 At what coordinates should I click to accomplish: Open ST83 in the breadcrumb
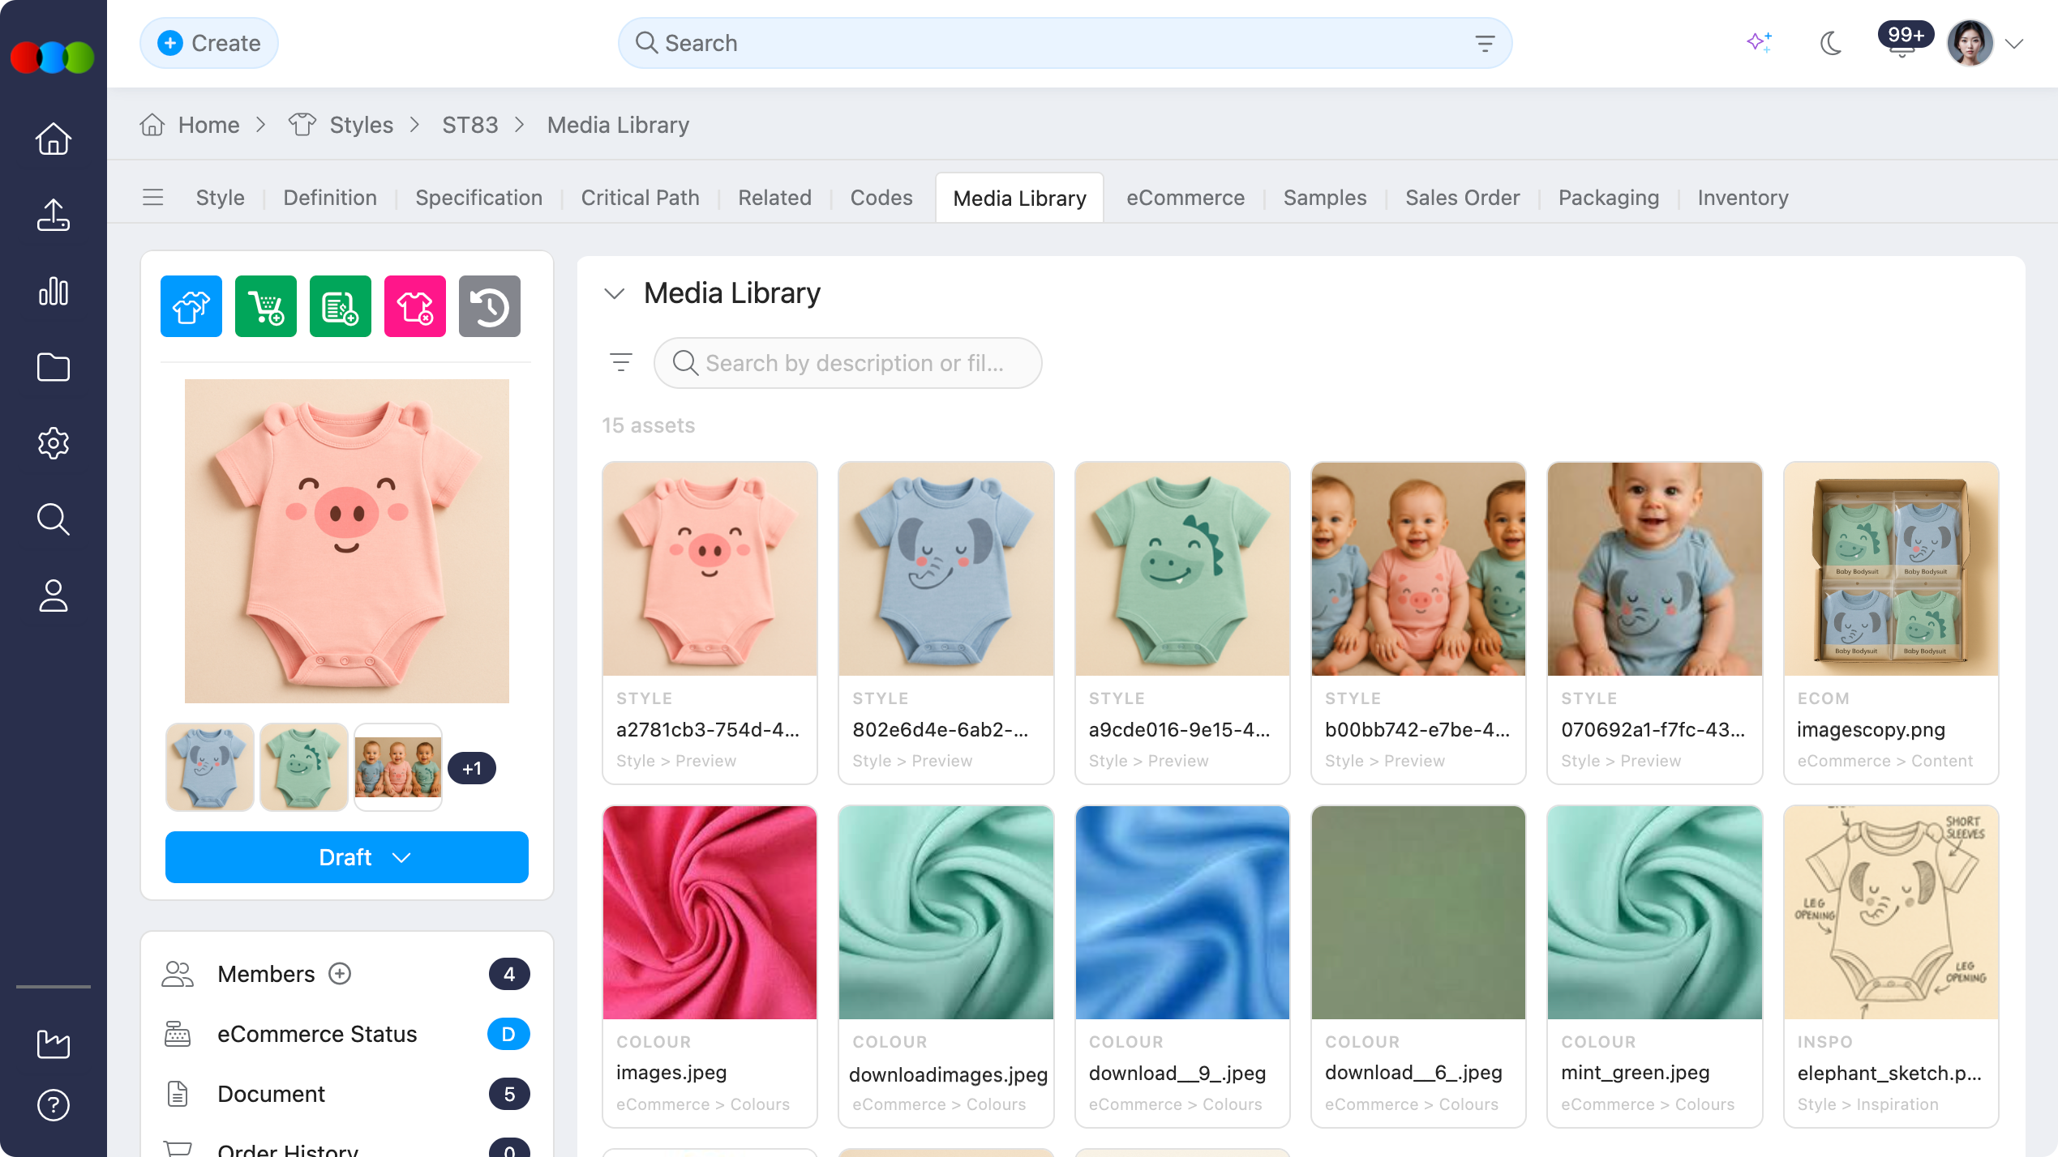tap(470, 125)
